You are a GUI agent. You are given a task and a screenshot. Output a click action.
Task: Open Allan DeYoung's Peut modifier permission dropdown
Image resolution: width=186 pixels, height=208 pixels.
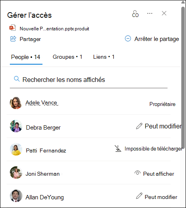[x=157, y=197]
